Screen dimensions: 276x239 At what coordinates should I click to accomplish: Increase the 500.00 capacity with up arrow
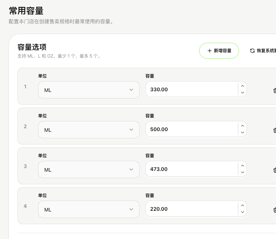pyautogui.click(x=243, y=126)
